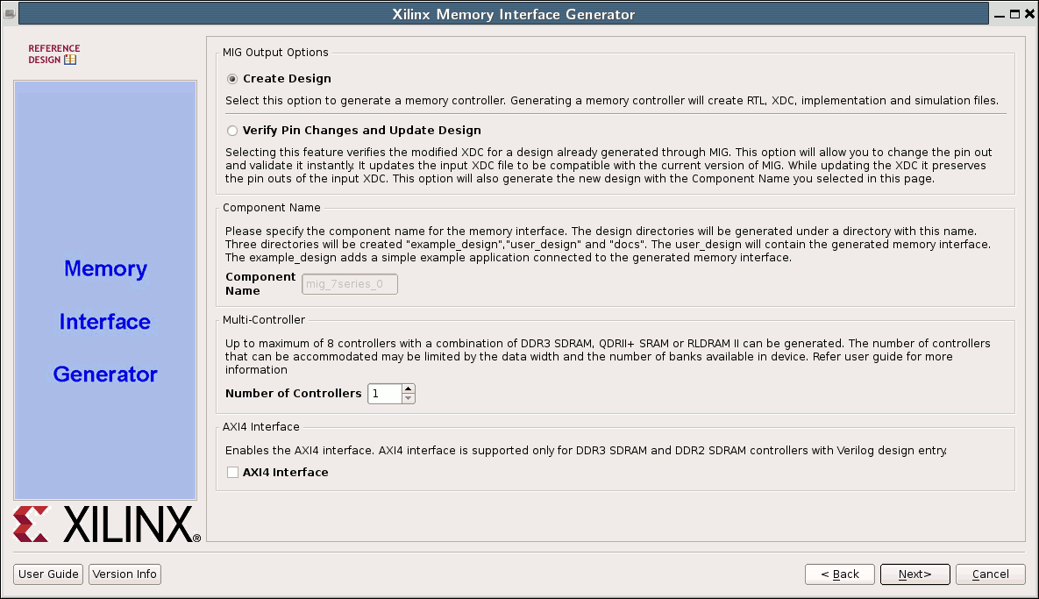This screenshot has height=599, width=1039.
Task: Minimize the Memory Interface Generator window
Action: (1000, 15)
